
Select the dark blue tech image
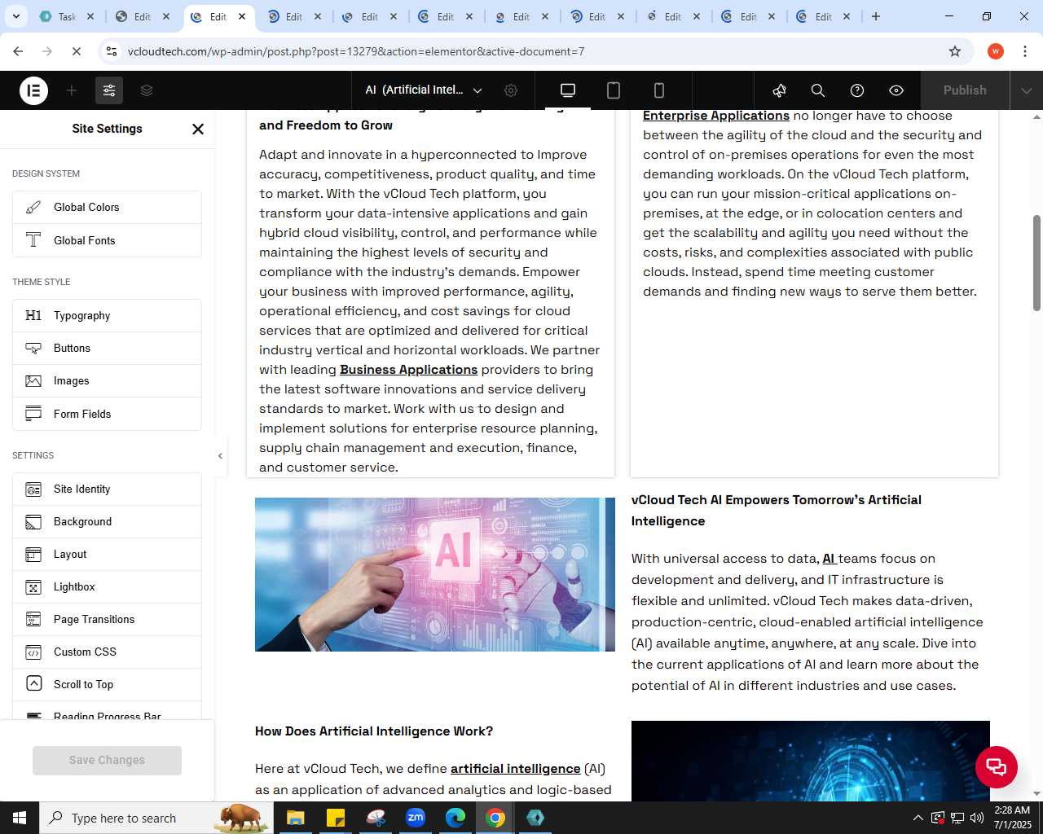(810, 761)
